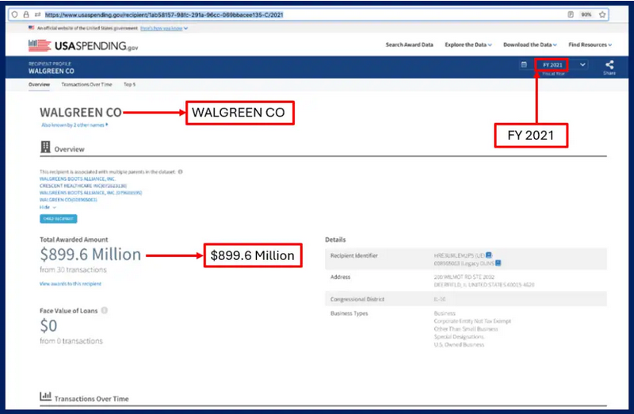Click the "from 30 transactions" text
This screenshot has height=414, width=634.
(x=73, y=270)
